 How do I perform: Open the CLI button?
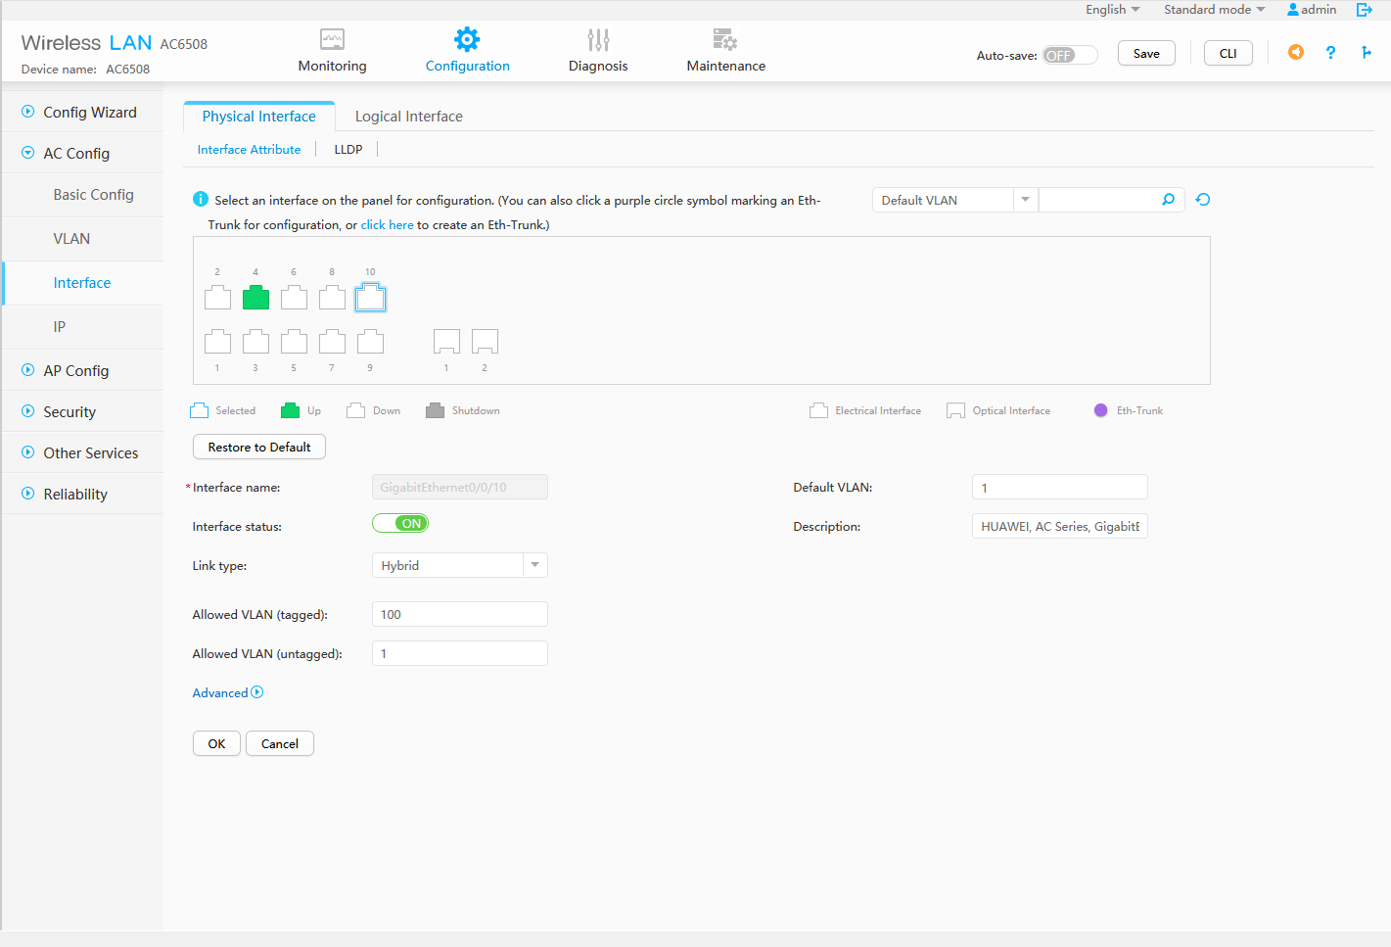pos(1228,53)
